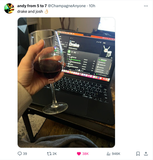This screenshot has height=160, width=153.
Task: Click the green Spotify play button in photo
Action: coord(69,51)
